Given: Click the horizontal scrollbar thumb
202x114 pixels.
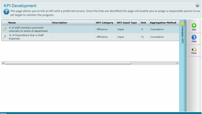Looking at the screenshot, I should point(68,63).
